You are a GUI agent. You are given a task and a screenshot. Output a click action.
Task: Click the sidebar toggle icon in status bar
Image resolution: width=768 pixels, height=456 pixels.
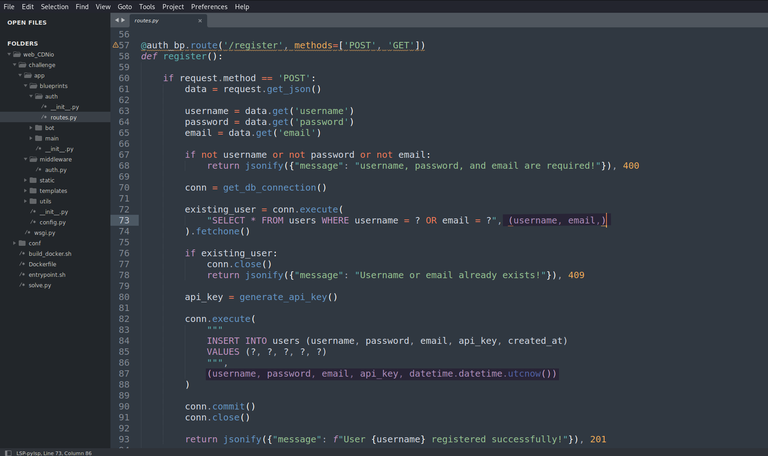(x=8, y=453)
